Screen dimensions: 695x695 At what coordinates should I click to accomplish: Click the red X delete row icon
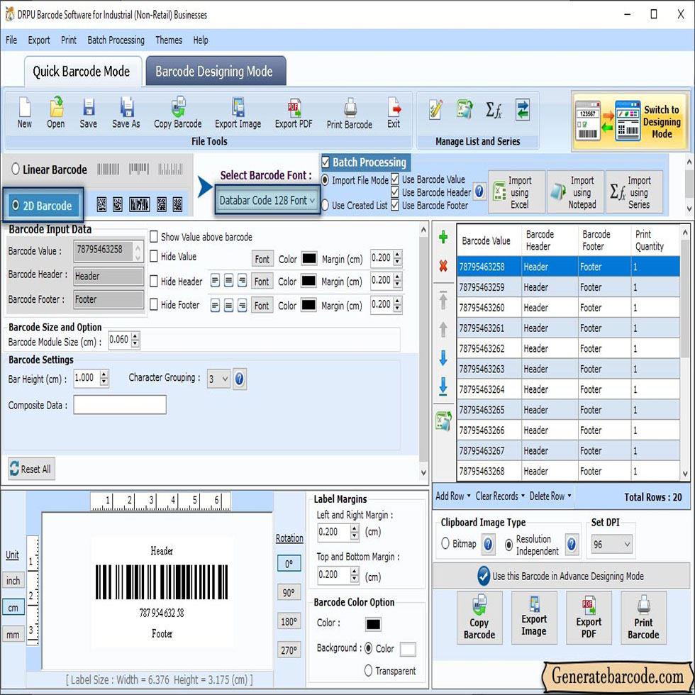click(x=443, y=267)
